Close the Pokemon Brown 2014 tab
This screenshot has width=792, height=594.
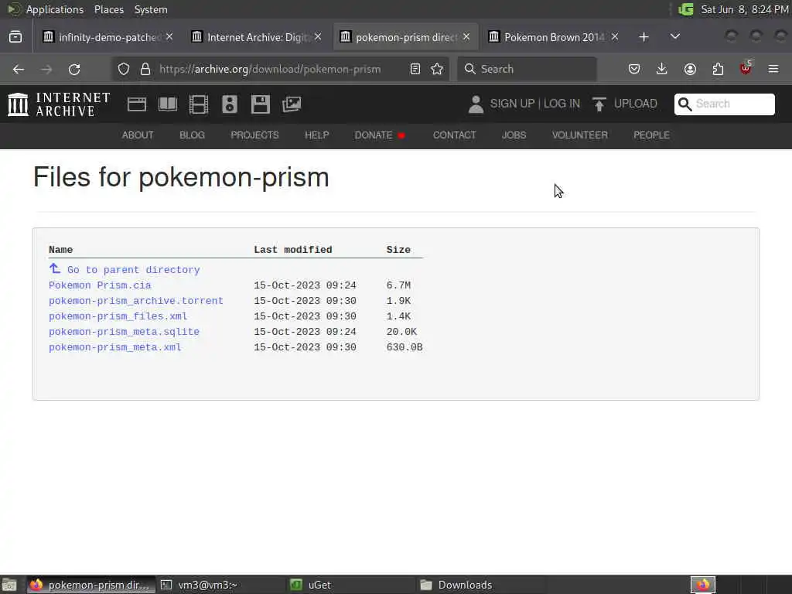[615, 36]
